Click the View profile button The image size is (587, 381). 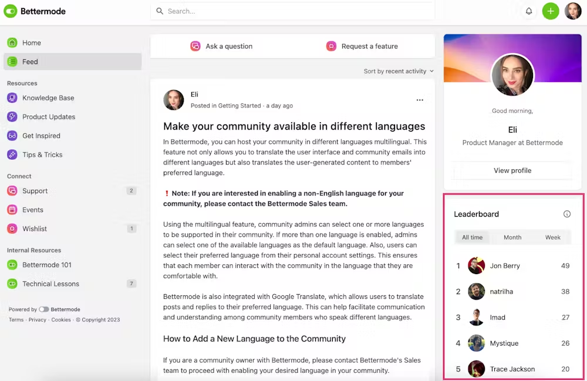coord(512,170)
